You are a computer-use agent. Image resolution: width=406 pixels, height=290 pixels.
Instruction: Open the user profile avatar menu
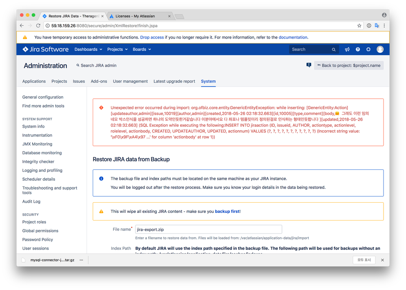[380, 50]
